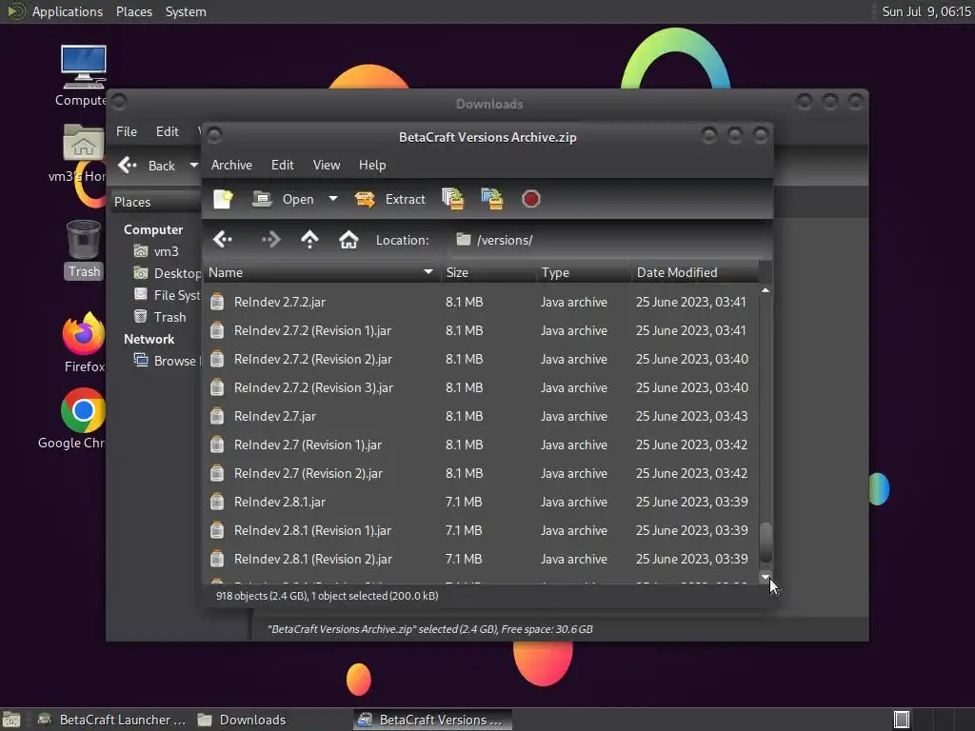Go to archive home location
Viewport: 975px width, 731px height.
click(x=348, y=239)
